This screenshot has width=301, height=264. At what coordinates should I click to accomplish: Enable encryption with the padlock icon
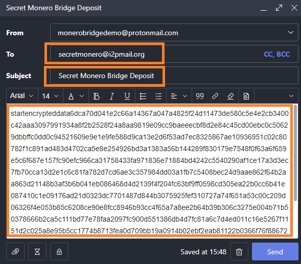tap(59, 252)
